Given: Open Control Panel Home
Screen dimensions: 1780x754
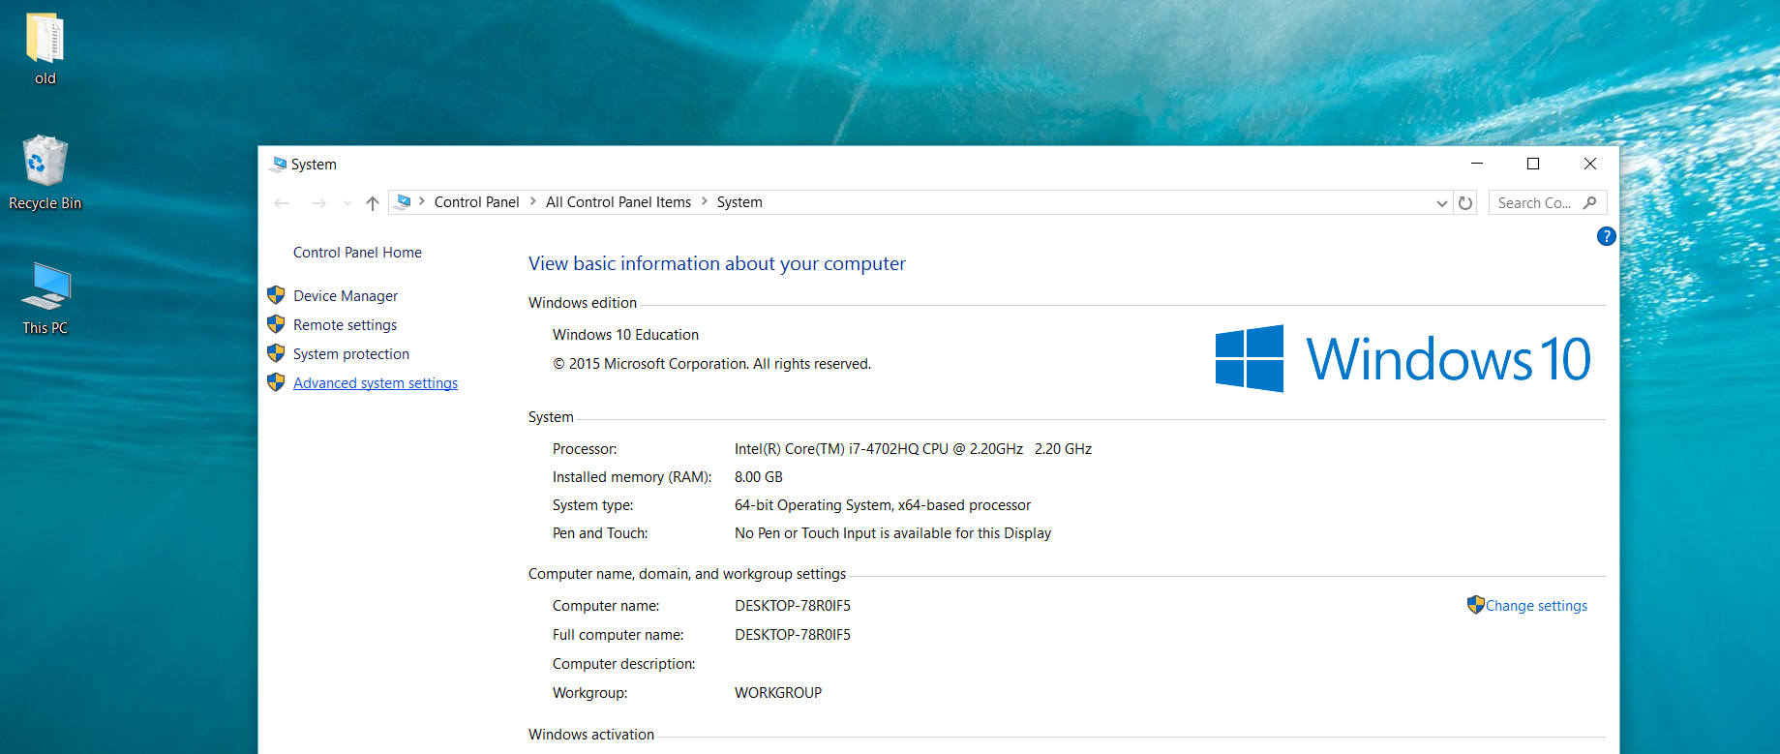Looking at the screenshot, I should click(357, 253).
